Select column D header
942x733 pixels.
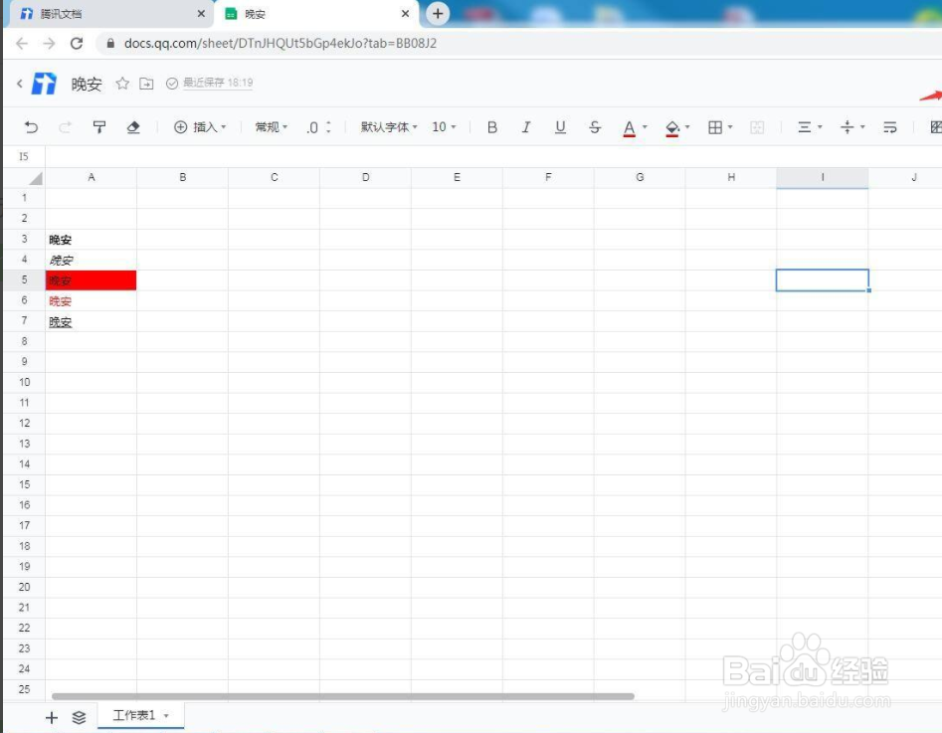pos(365,177)
